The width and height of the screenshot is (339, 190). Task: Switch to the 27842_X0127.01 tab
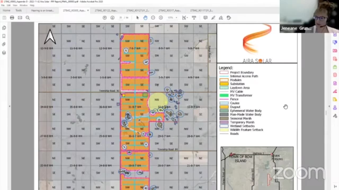(x=138, y=11)
